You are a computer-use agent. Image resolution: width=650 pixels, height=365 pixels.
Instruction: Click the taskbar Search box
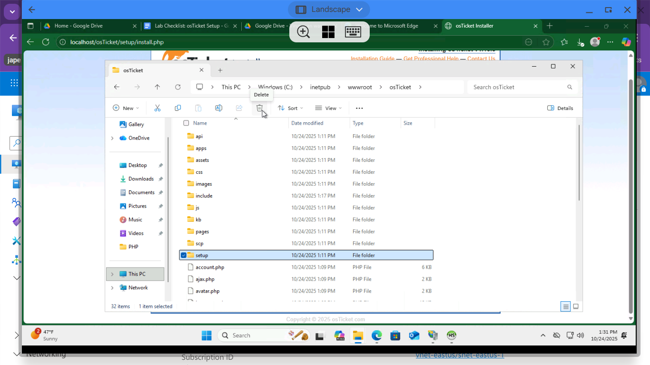[x=264, y=335]
